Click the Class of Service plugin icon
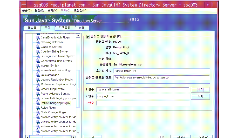 (38, 47)
